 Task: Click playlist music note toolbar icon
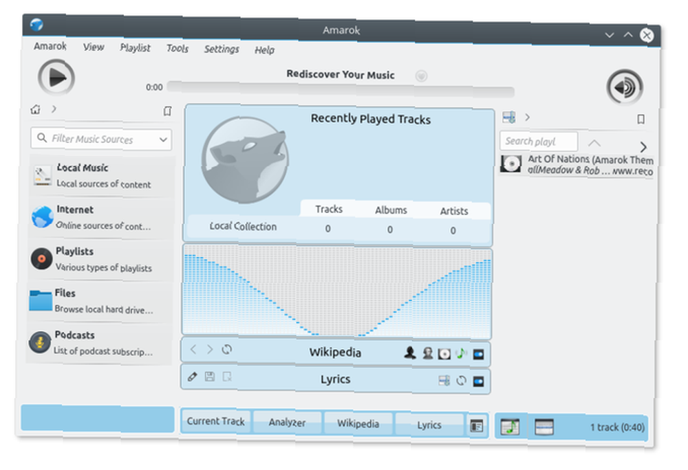[x=510, y=427]
